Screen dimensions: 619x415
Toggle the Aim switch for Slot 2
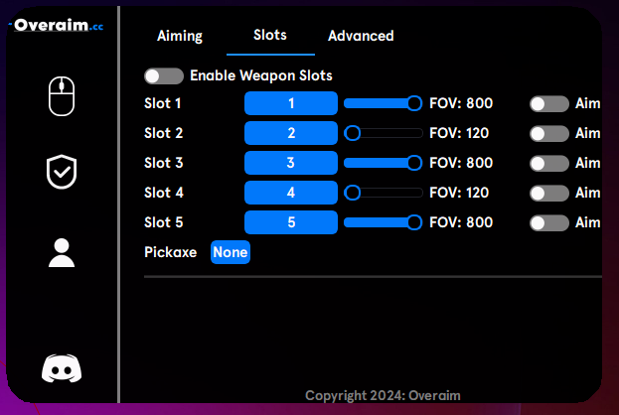pos(549,134)
